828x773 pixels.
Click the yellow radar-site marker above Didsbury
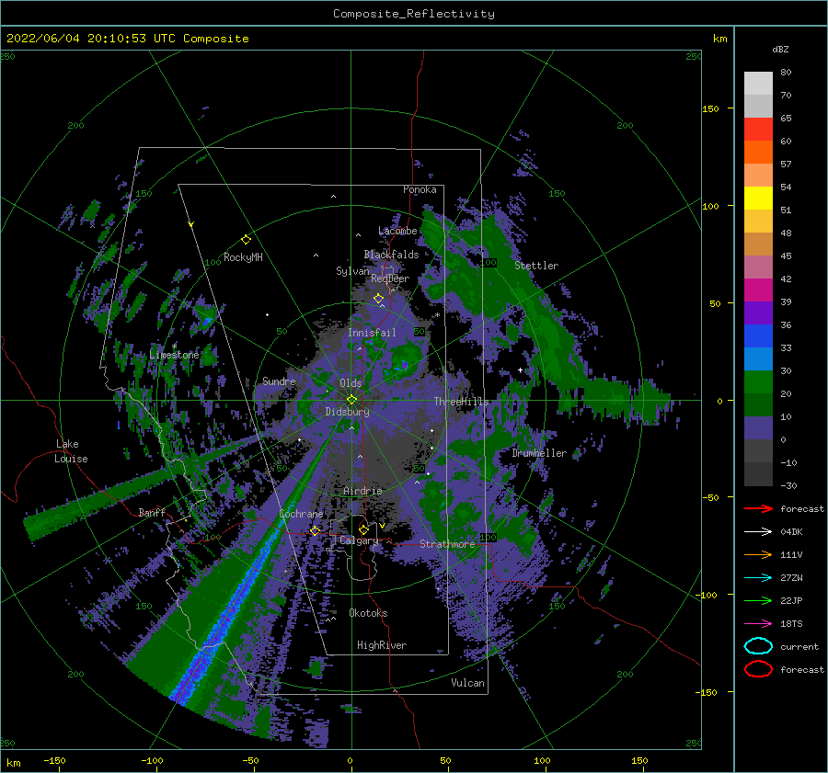click(351, 400)
